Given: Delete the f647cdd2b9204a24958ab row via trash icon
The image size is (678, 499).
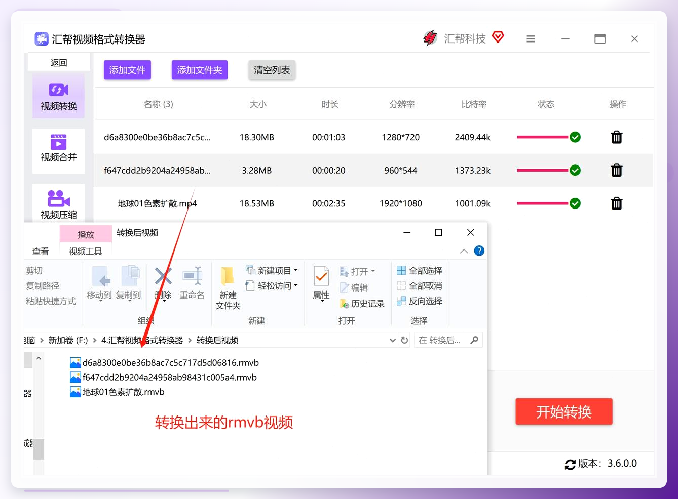Looking at the screenshot, I should point(616,170).
